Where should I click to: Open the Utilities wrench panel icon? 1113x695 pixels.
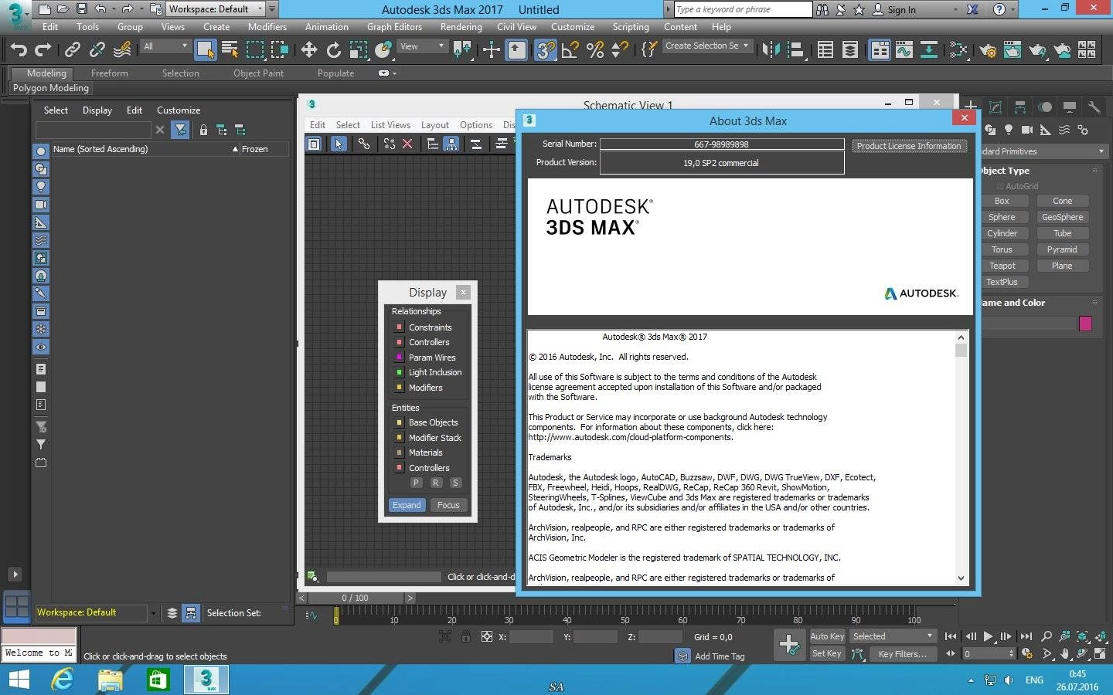point(1094,107)
